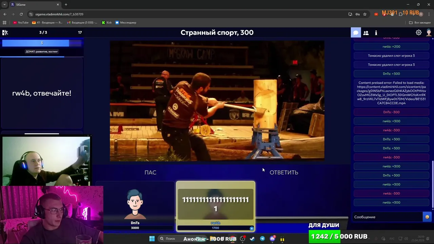The width and height of the screenshot is (434, 244).
Task: Click the first 'Томасио удалил слот игрока 3' message
Action: pyautogui.click(x=391, y=56)
